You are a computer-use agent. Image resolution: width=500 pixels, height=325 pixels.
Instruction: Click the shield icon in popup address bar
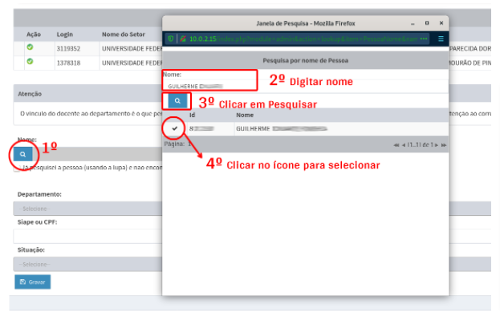pyautogui.click(x=170, y=39)
